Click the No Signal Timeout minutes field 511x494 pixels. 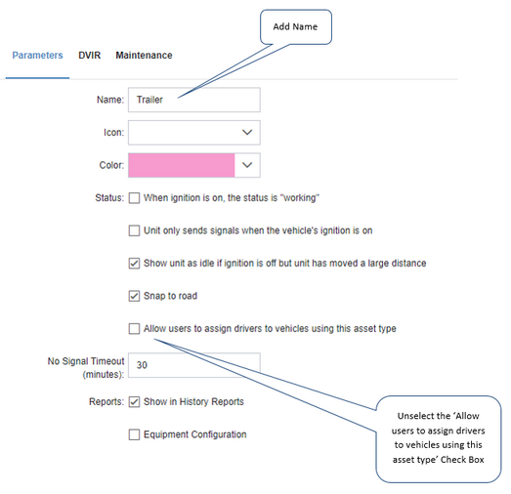194,365
